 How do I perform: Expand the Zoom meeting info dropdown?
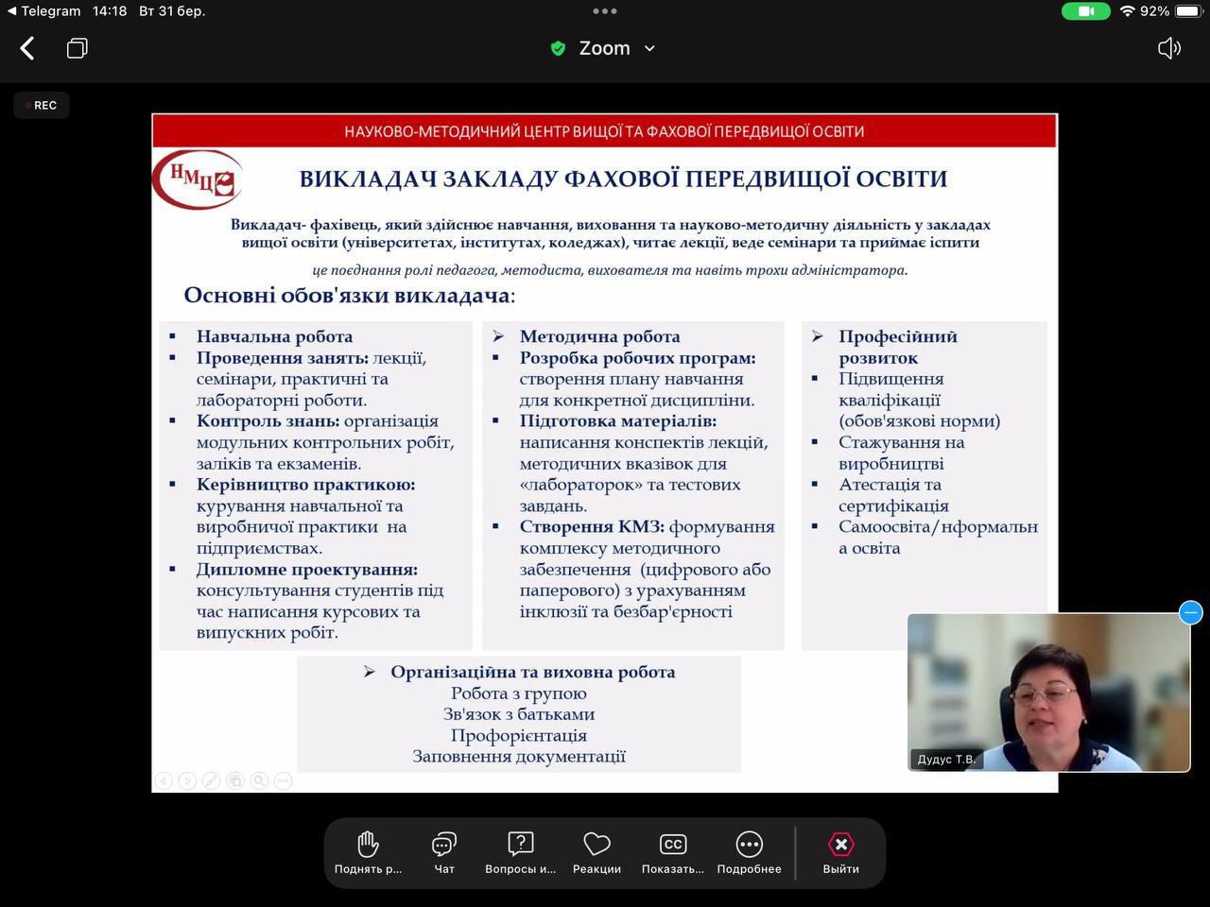pyautogui.click(x=649, y=48)
